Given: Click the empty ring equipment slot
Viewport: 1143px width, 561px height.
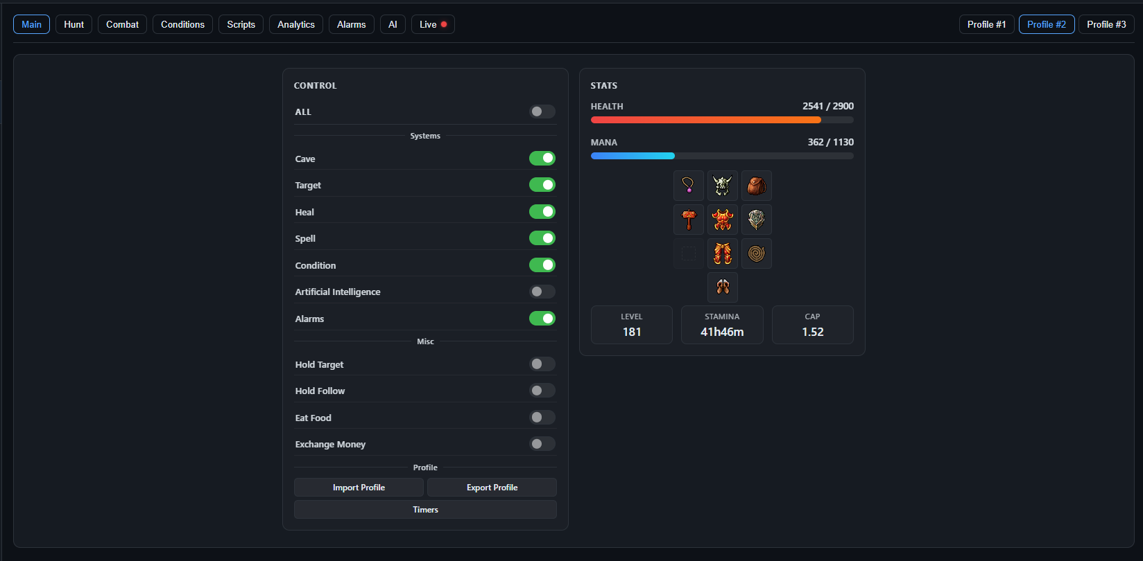Looking at the screenshot, I should pos(689,253).
